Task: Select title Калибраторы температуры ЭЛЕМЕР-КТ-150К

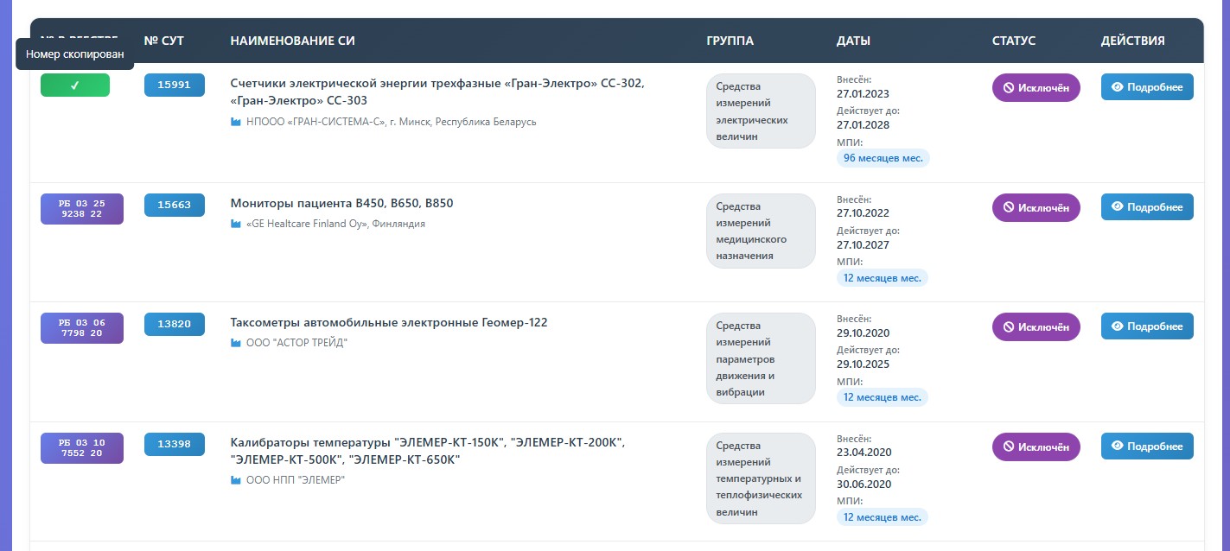Action: pyautogui.click(x=428, y=451)
